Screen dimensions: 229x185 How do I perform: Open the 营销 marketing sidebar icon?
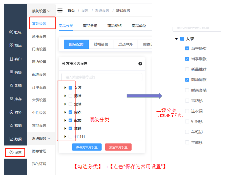pos(11,125)
